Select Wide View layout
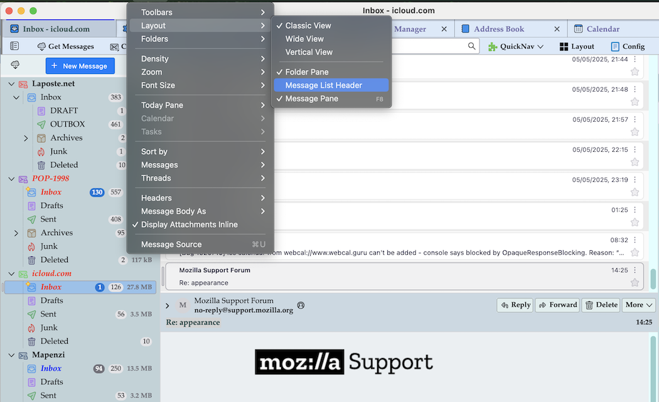This screenshot has height=402, width=659. (x=331, y=39)
